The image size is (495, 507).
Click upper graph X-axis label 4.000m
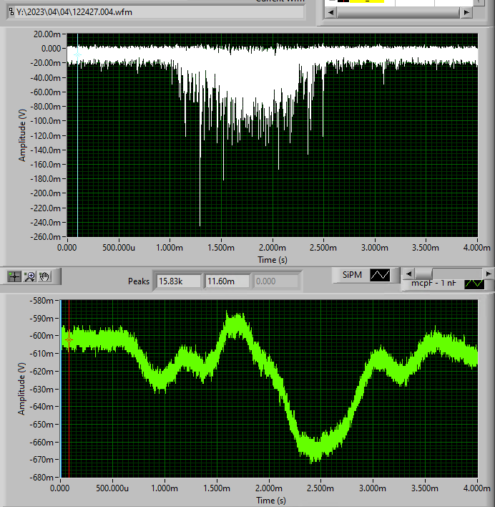476,248
